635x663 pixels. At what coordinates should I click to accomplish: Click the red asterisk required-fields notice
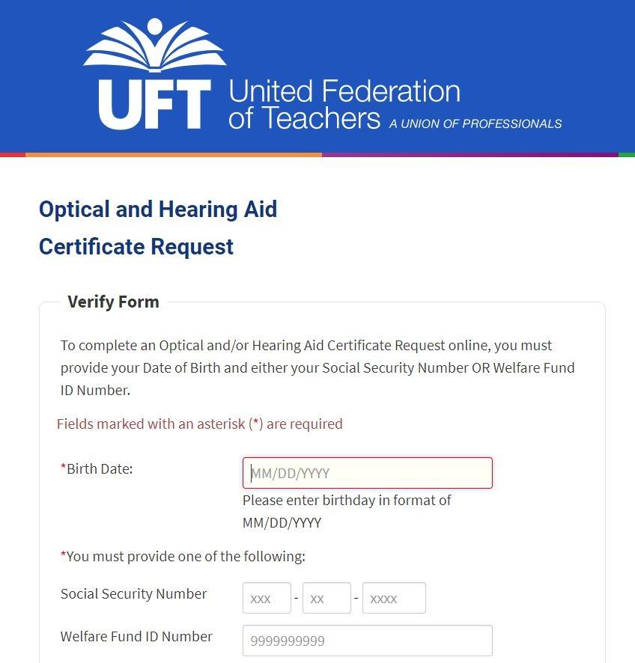199,424
